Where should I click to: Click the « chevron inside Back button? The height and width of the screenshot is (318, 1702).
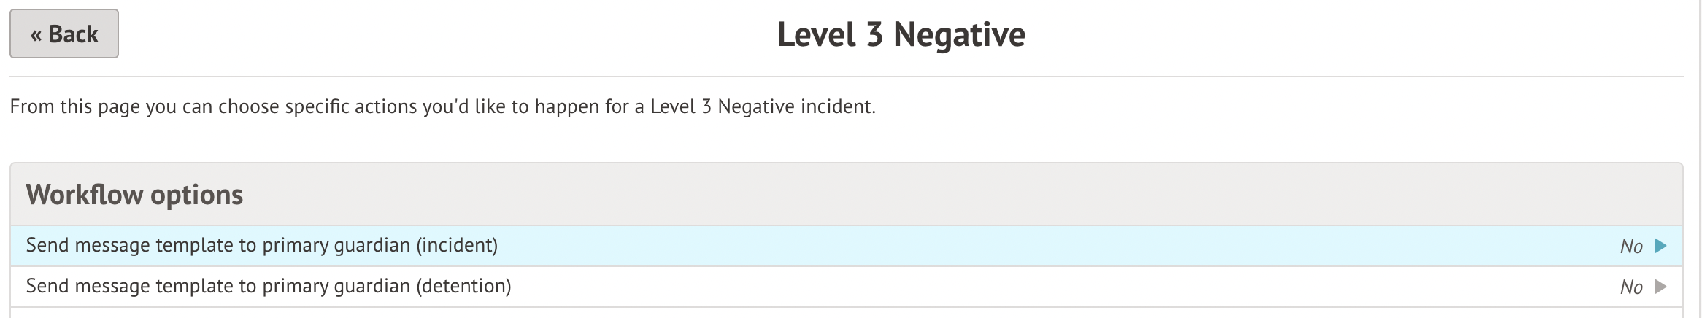[x=36, y=34]
